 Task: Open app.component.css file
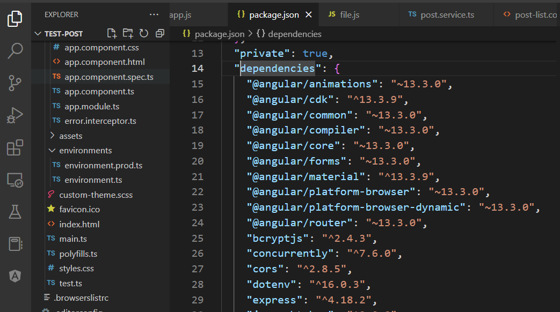[x=101, y=47]
